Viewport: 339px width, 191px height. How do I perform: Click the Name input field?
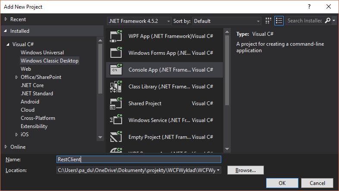click(x=139, y=160)
